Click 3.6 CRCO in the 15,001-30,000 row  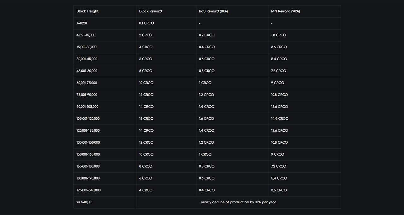click(x=305, y=47)
